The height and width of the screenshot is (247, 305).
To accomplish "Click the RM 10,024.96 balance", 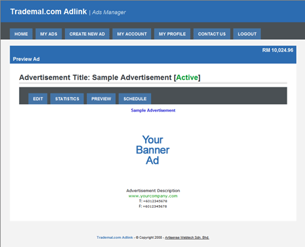I will pos(278,50).
